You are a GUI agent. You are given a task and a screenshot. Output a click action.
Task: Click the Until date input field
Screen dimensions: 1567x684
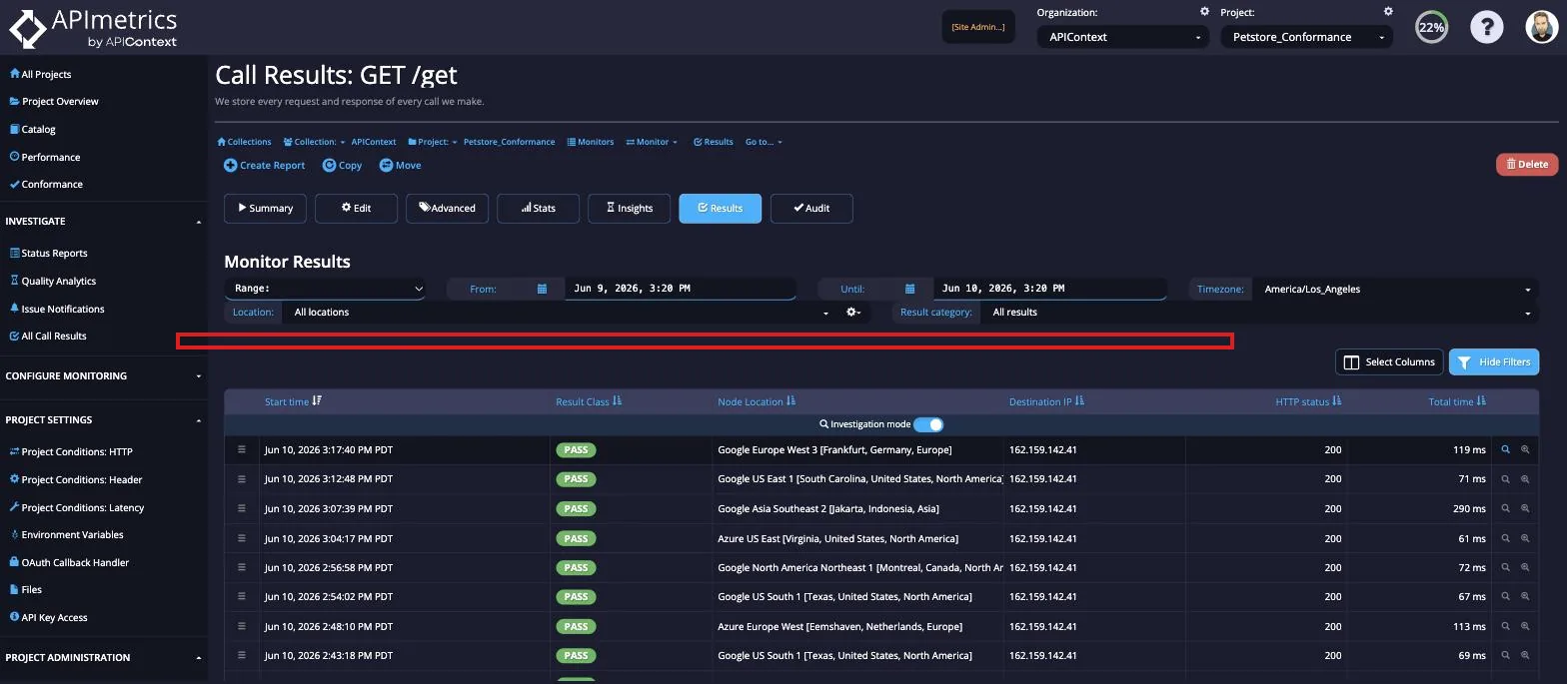[x=1049, y=289]
